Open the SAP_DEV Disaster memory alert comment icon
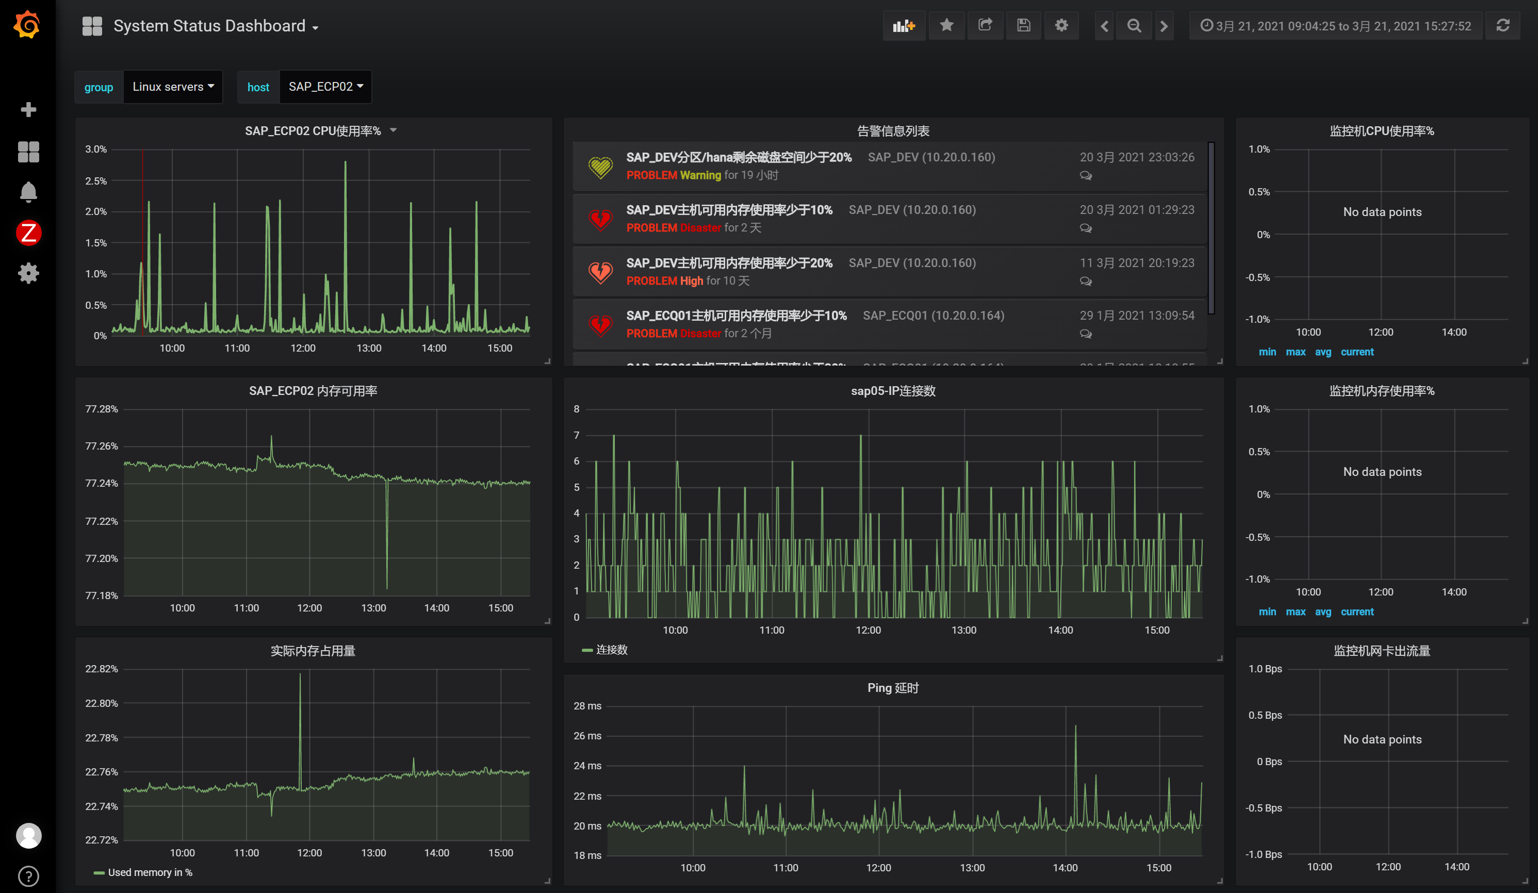 pos(1085,228)
